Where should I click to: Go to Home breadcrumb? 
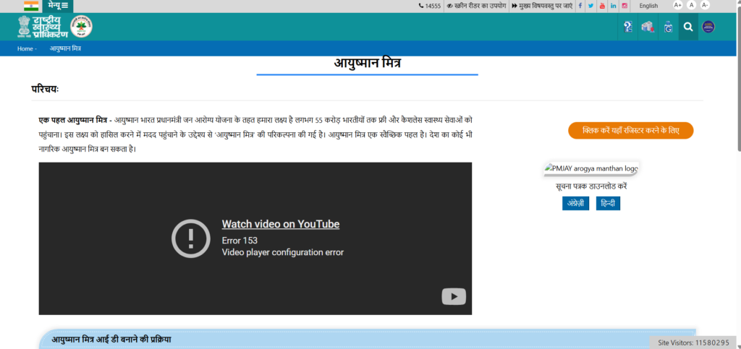tap(25, 48)
